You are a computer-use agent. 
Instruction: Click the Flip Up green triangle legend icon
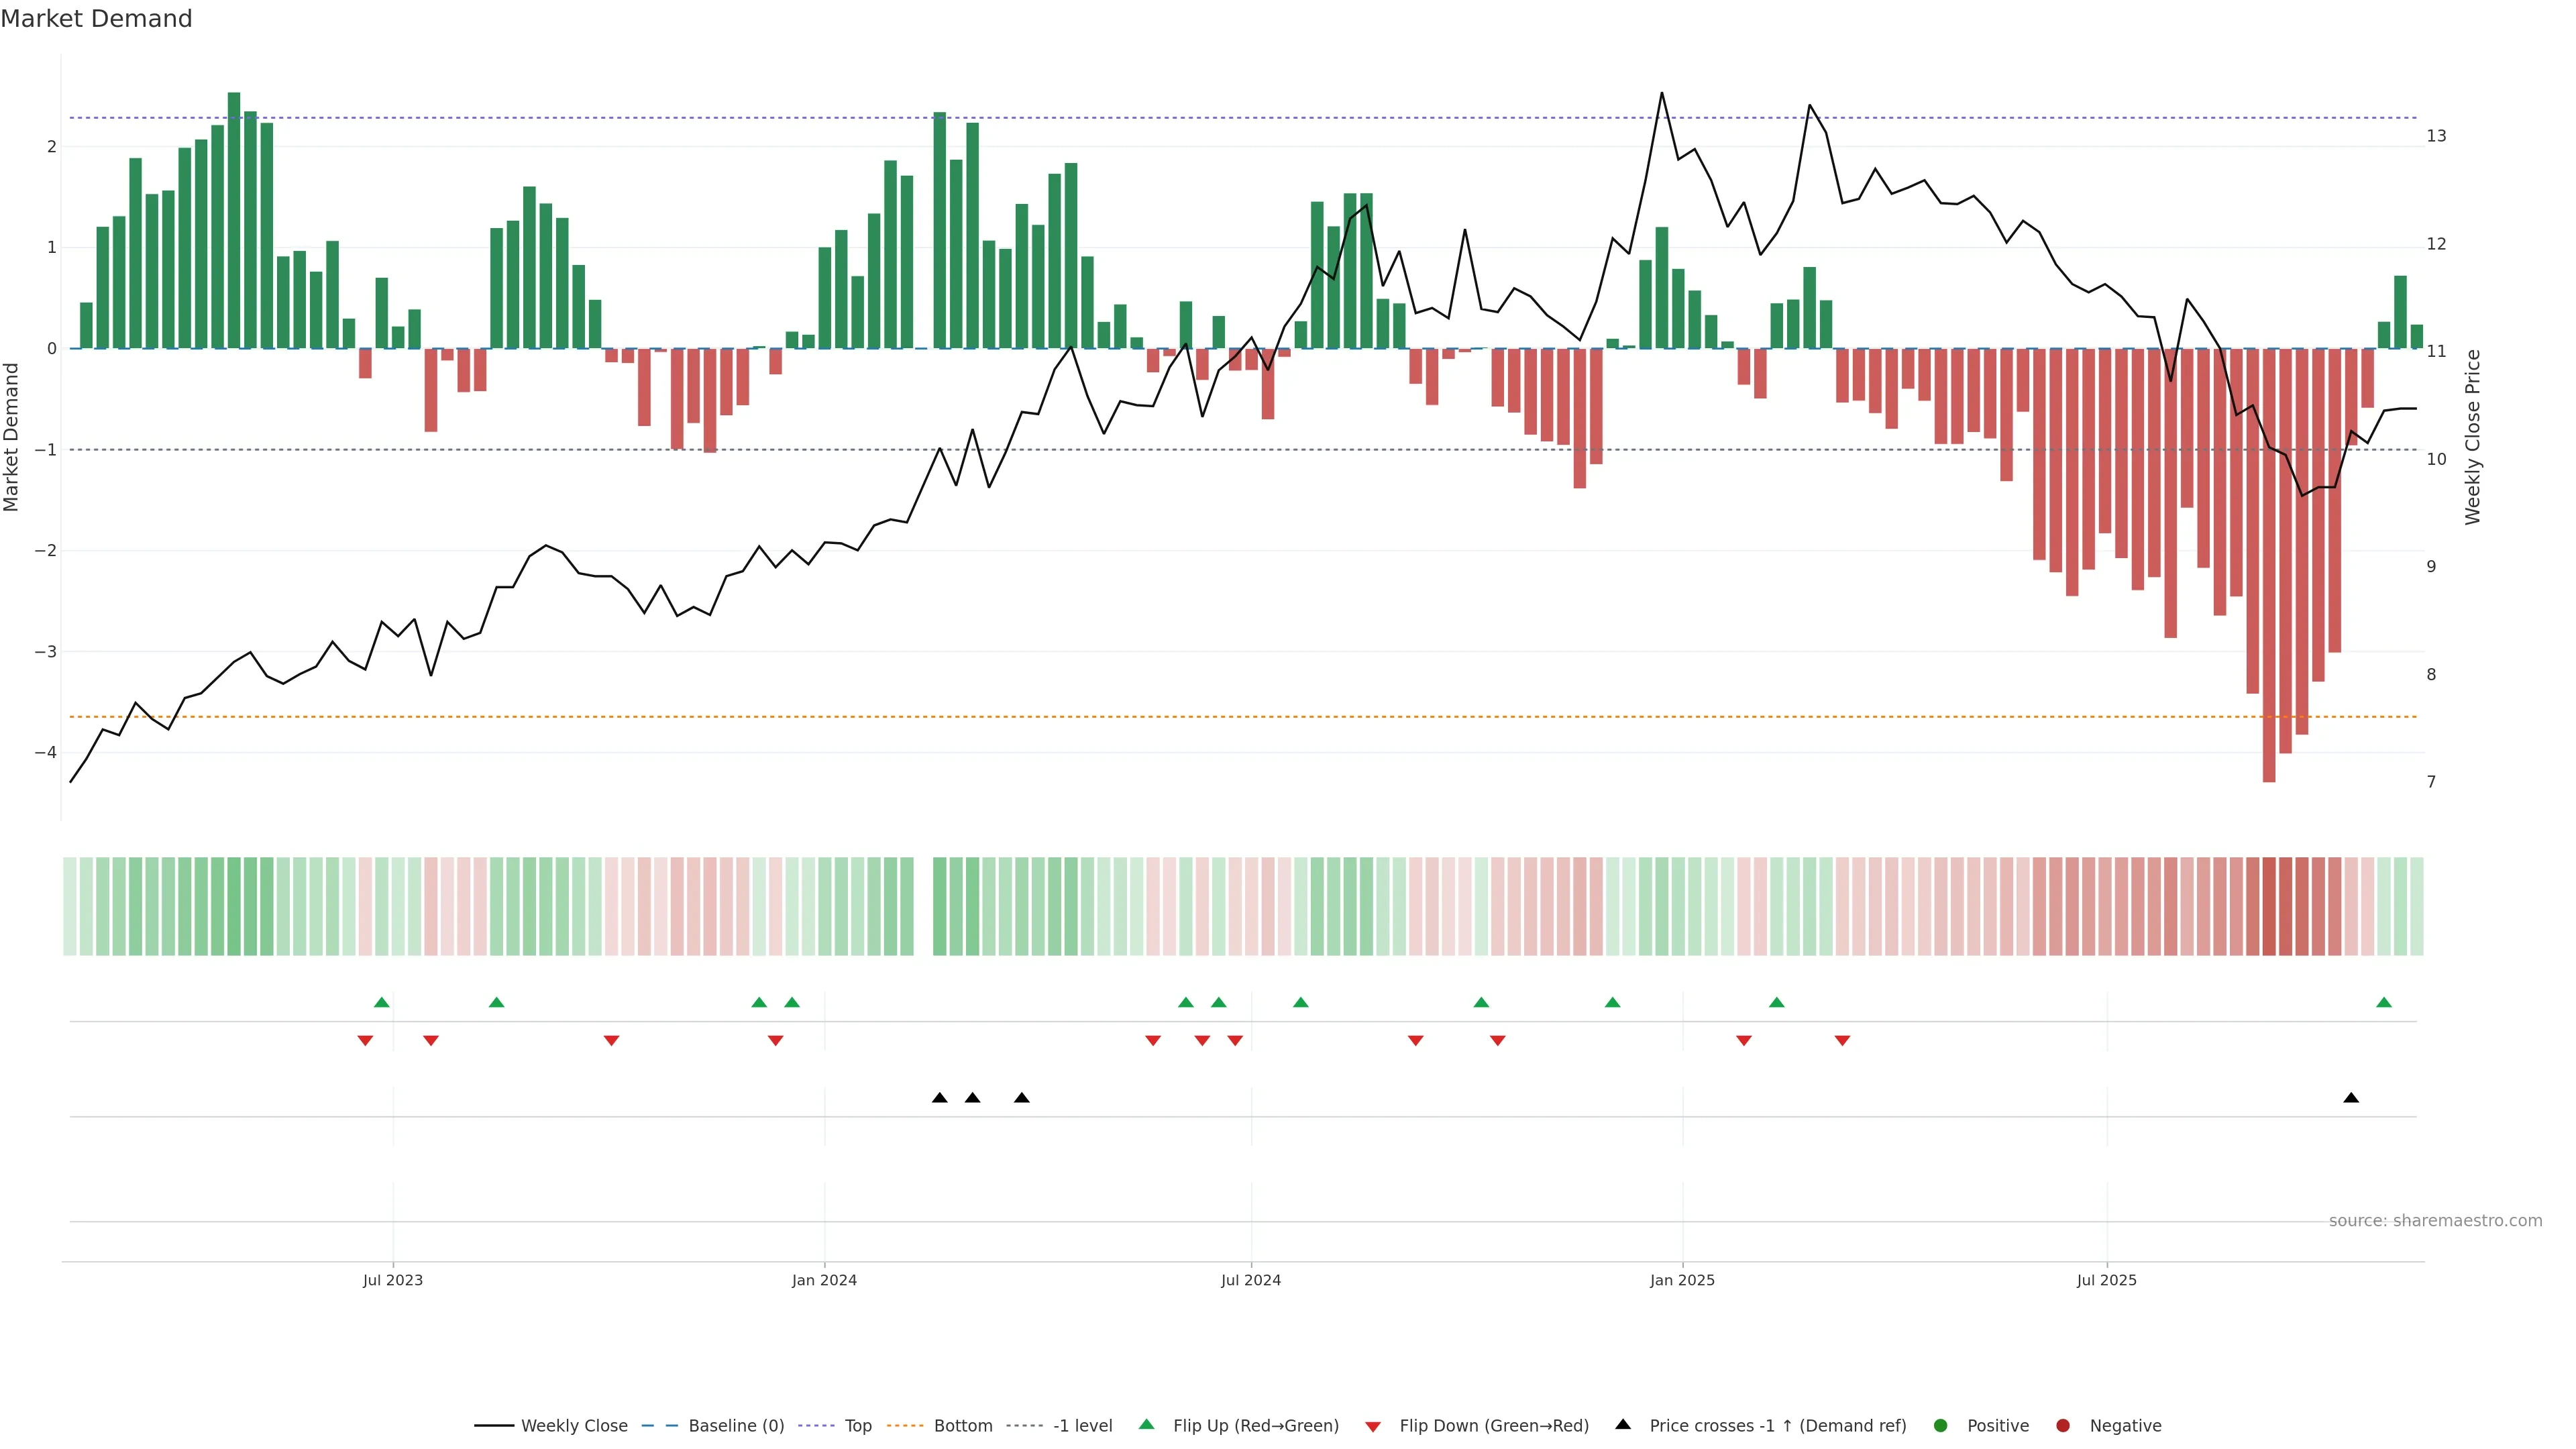1146,1424
